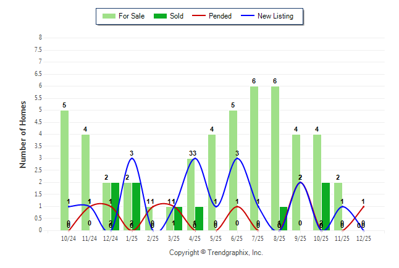Viewport: 399px width, 268px height.
Task: Click the 11/24 For Sale bar
Action: 85,182
